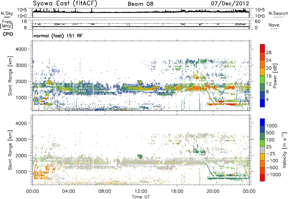Click the Velocity colorbar segment between 25 and 100
The height and width of the screenshot is (199, 288).
click(x=262, y=143)
